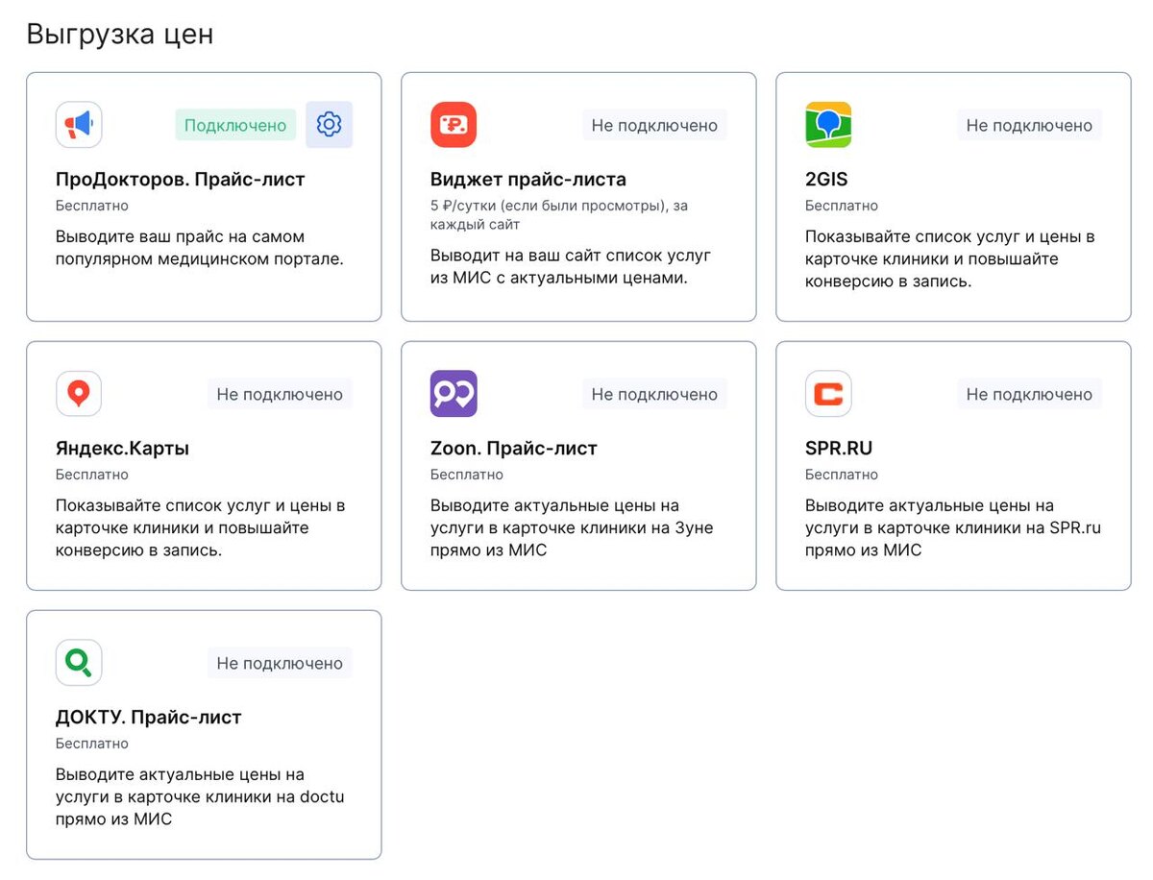Click 2GIS description about конверсию в запись
The image size is (1153, 880).
(950, 259)
